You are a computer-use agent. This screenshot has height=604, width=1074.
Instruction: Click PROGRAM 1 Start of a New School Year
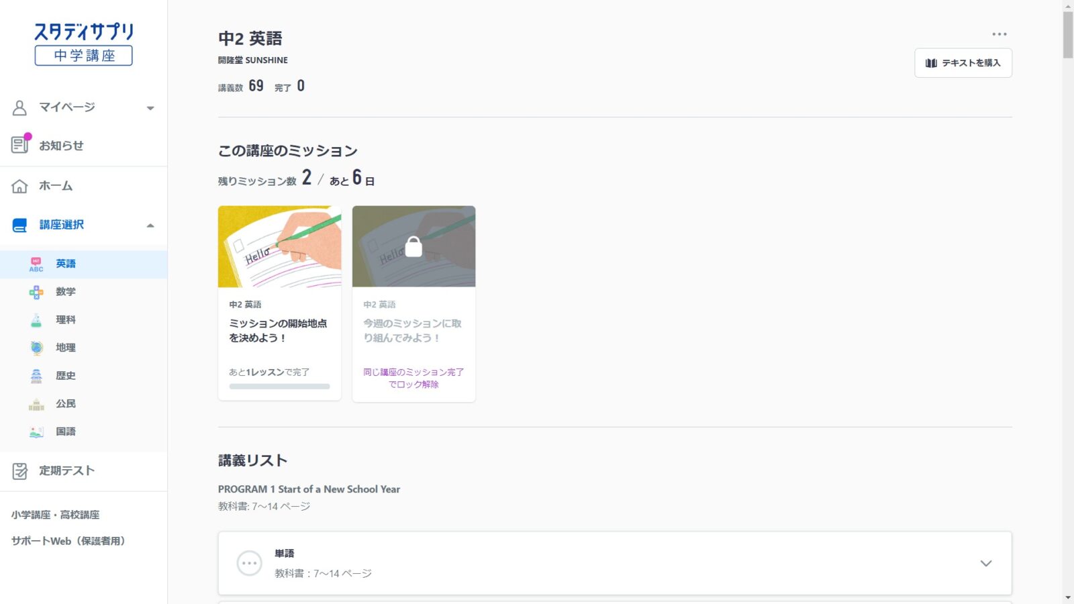(309, 489)
